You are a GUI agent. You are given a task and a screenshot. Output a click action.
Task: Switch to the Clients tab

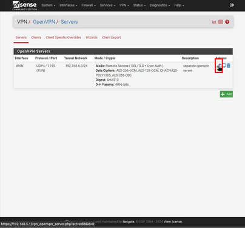pos(36,38)
